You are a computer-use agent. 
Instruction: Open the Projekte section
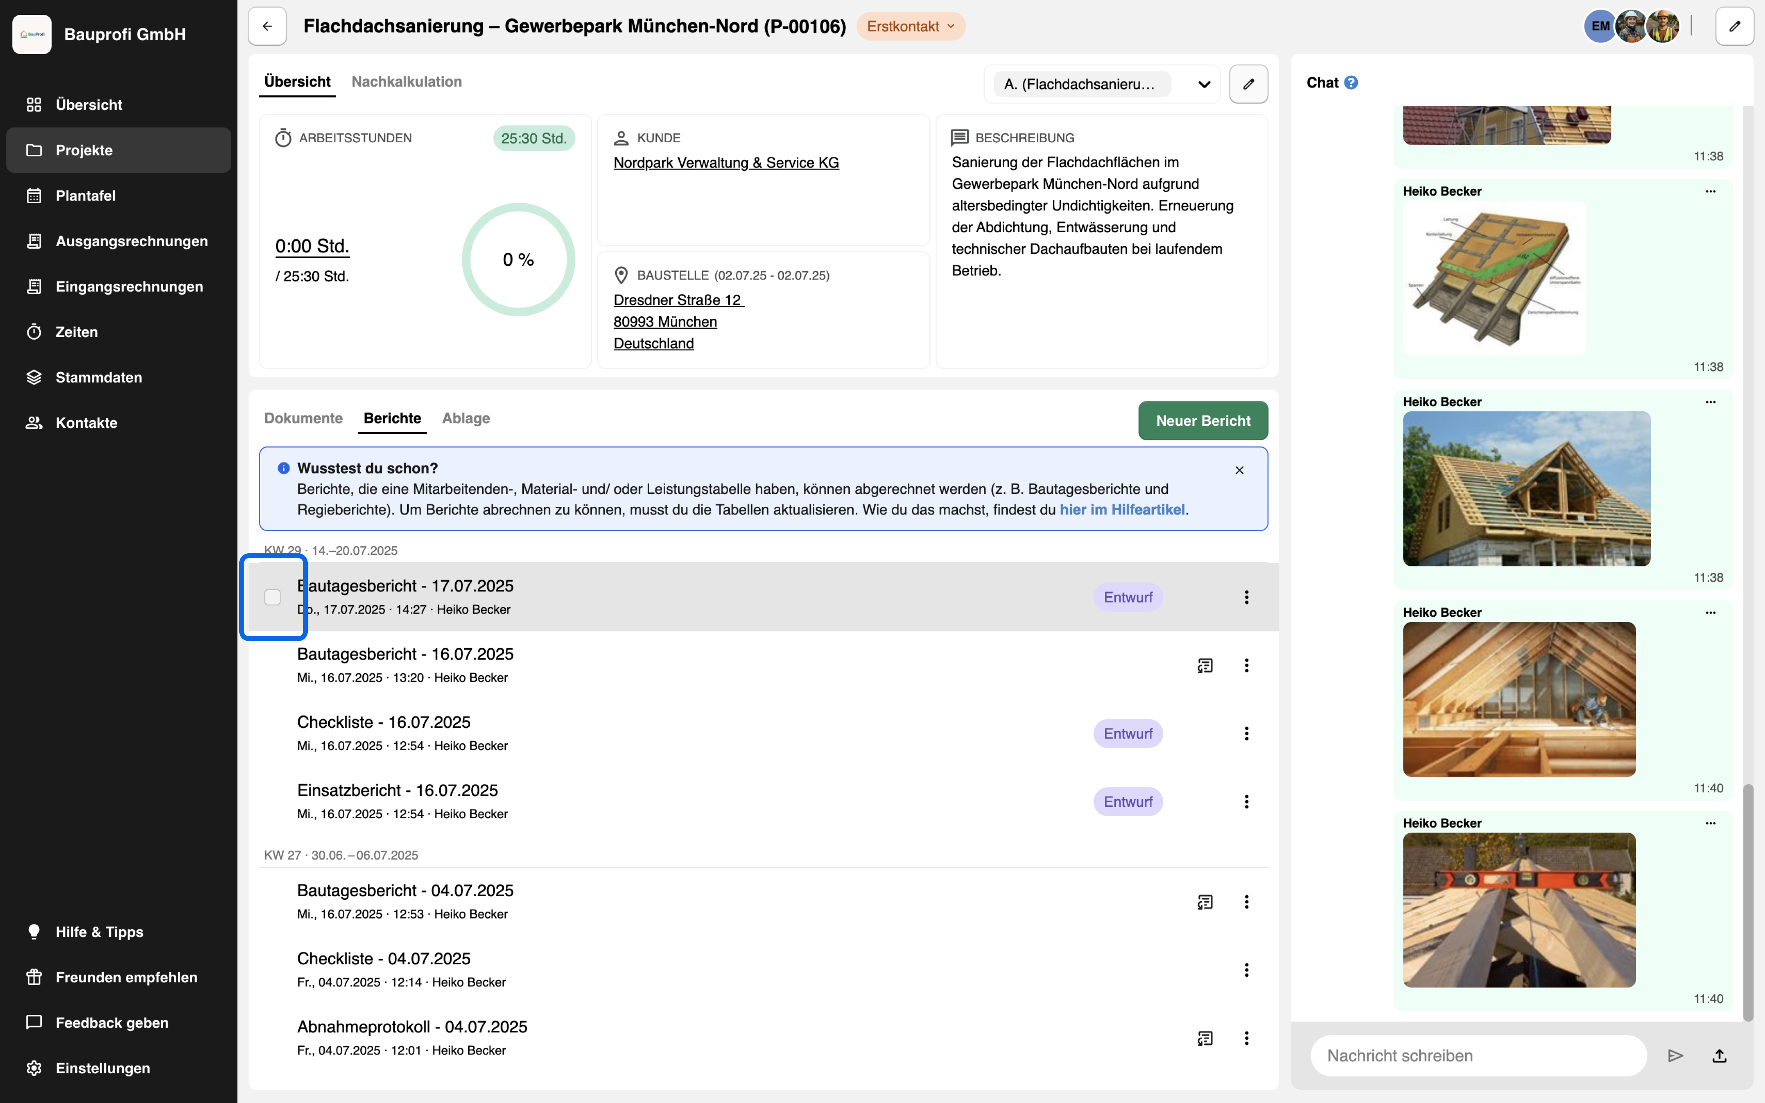tap(119, 150)
